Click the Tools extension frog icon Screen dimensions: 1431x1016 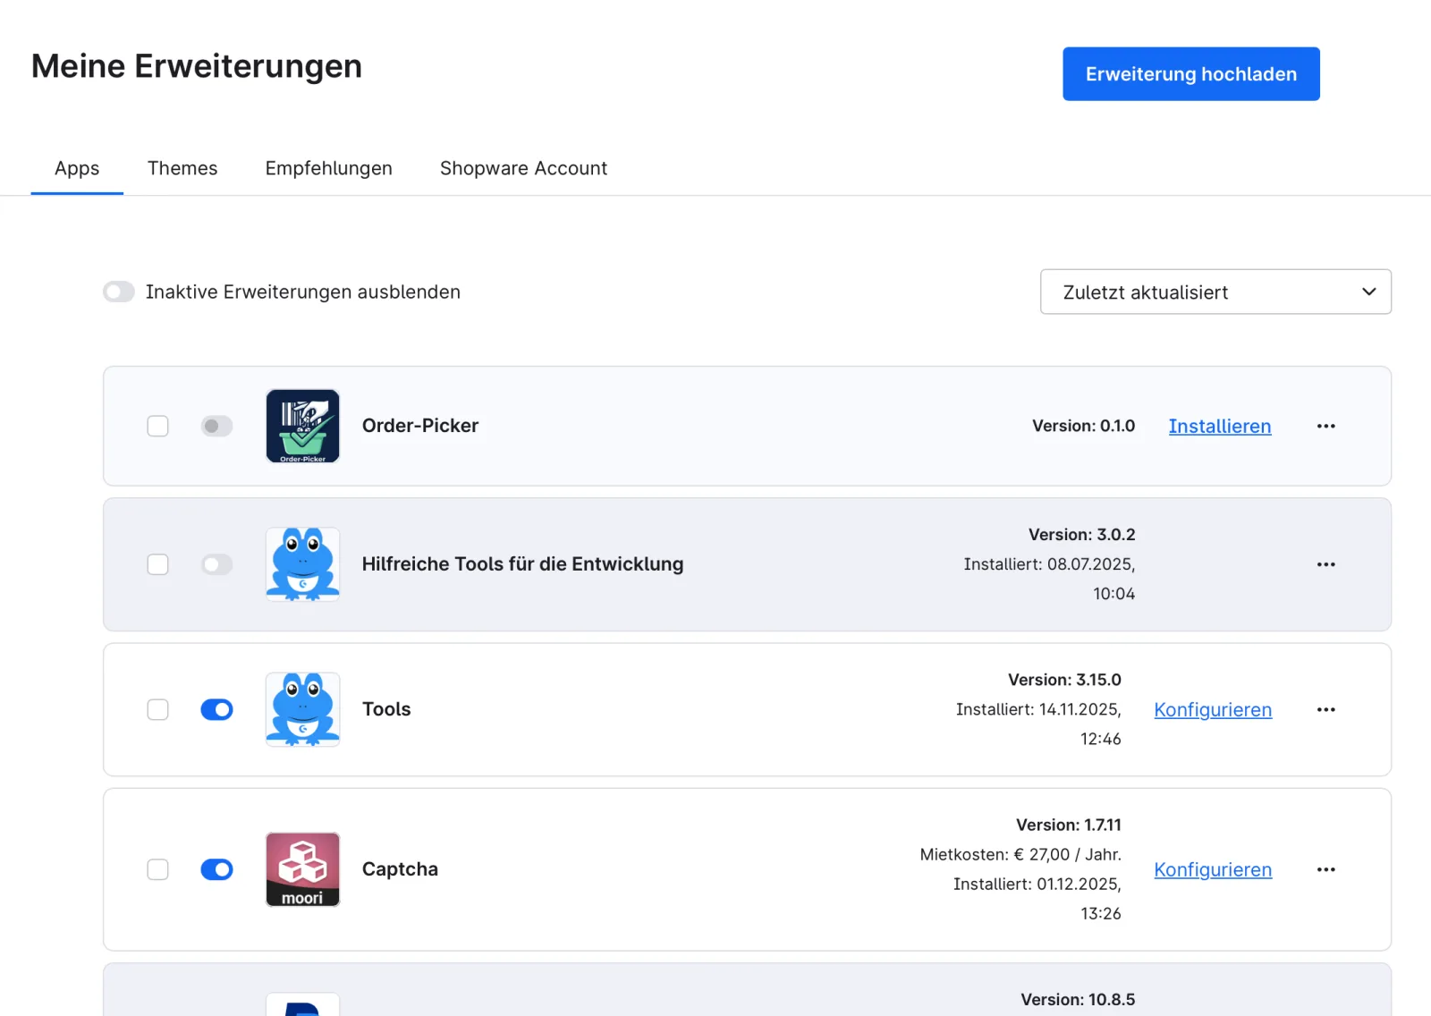tap(302, 709)
